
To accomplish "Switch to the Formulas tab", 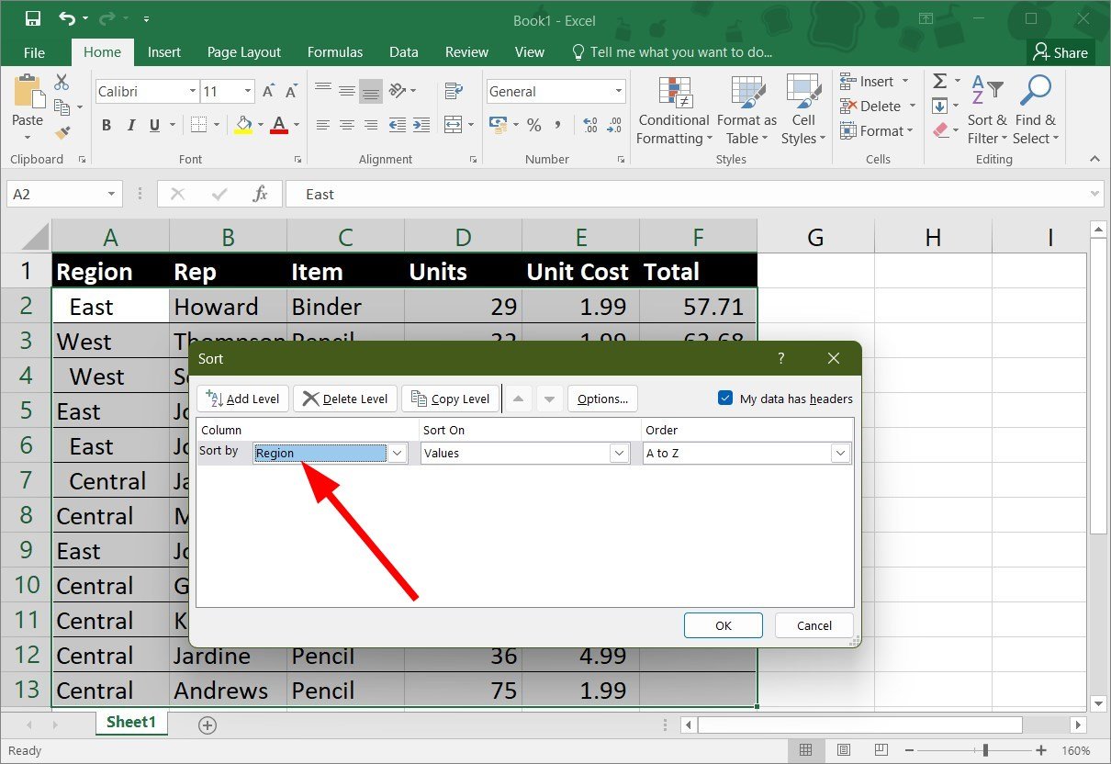I will (335, 52).
